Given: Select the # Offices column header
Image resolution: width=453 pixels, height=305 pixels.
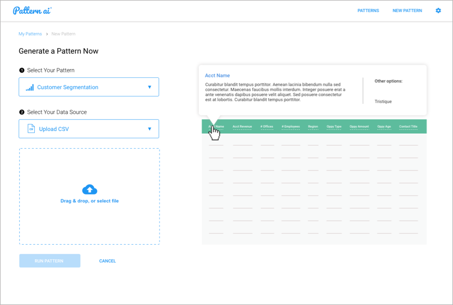Looking at the screenshot, I should pos(267,127).
